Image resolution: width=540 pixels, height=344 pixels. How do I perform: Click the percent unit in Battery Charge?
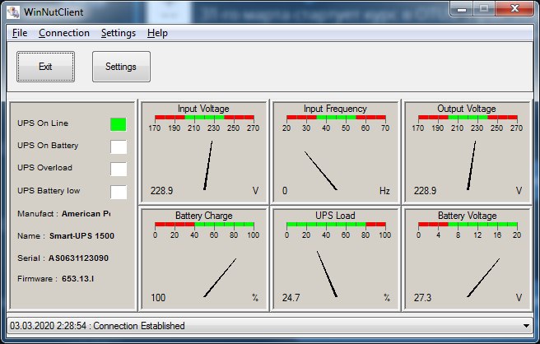coord(255,298)
